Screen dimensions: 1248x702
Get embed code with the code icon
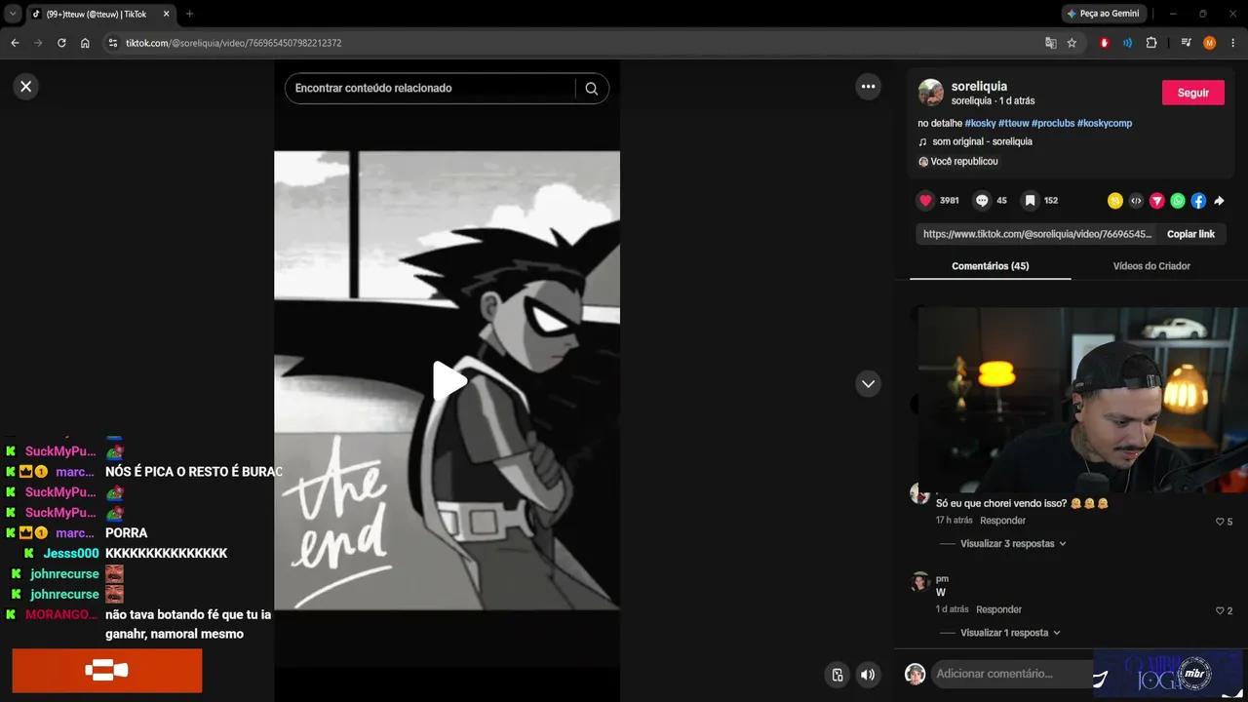[x=1136, y=201]
